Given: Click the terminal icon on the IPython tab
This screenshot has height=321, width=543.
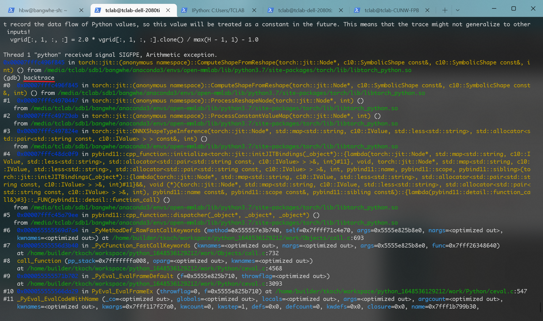Looking at the screenshot, I should click(x=184, y=10).
